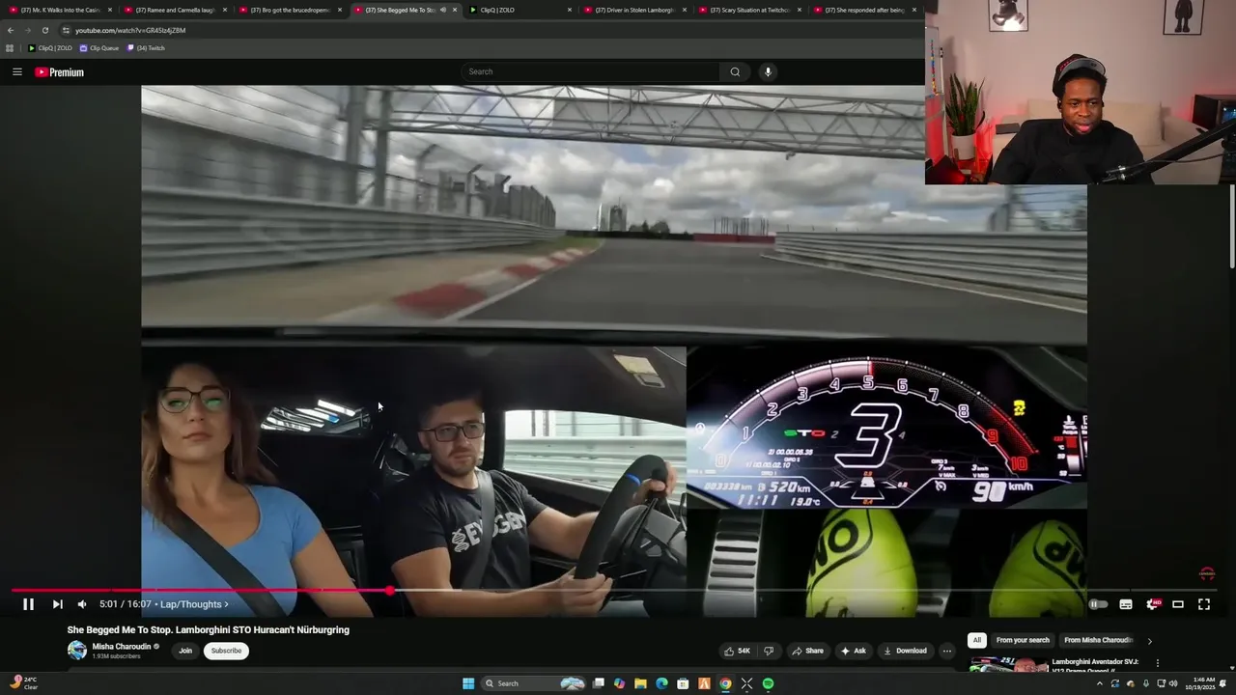This screenshot has width=1236, height=695.
Task: Open weather widget showing 24°C Clear
Action: click(24, 683)
